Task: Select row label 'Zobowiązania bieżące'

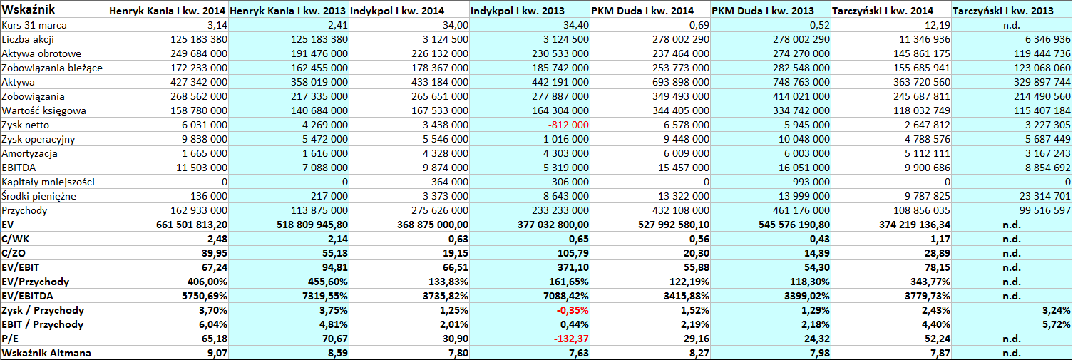Action: (53, 68)
